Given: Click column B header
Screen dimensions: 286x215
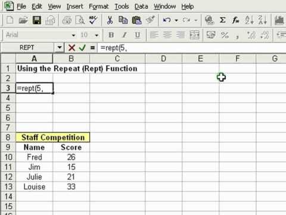Looking at the screenshot, I should pyautogui.click(x=71, y=59).
